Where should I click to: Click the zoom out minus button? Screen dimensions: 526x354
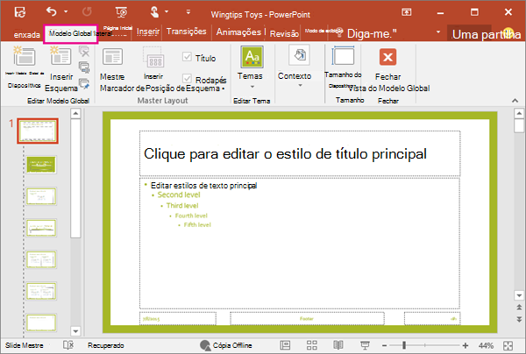385,345
